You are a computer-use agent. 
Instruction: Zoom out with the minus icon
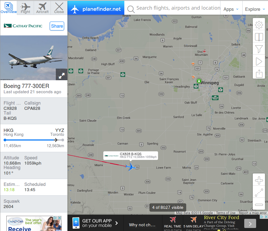point(259,205)
